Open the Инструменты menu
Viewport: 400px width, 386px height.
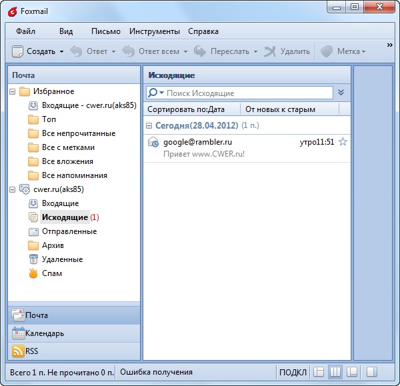155,31
